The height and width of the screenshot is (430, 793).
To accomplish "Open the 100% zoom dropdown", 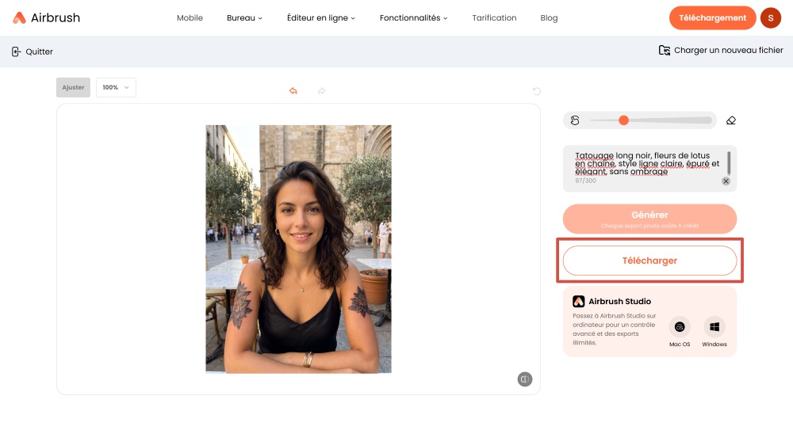I will [116, 87].
